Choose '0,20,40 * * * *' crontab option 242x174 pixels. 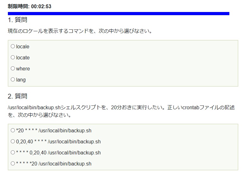coord(13,141)
